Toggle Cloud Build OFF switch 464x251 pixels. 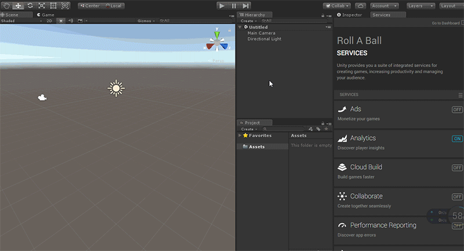coord(457,168)
